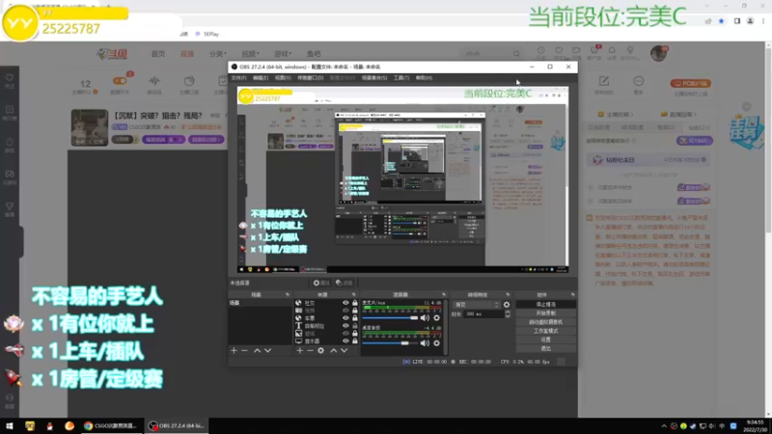Remove the selected scene with the minus icon

click(x=245, y=350)
